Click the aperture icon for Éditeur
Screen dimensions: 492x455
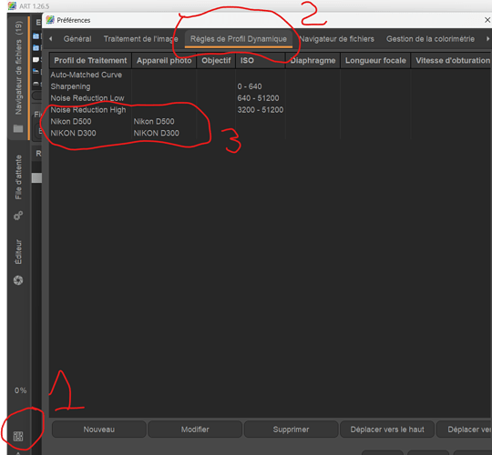click(18, 280)
